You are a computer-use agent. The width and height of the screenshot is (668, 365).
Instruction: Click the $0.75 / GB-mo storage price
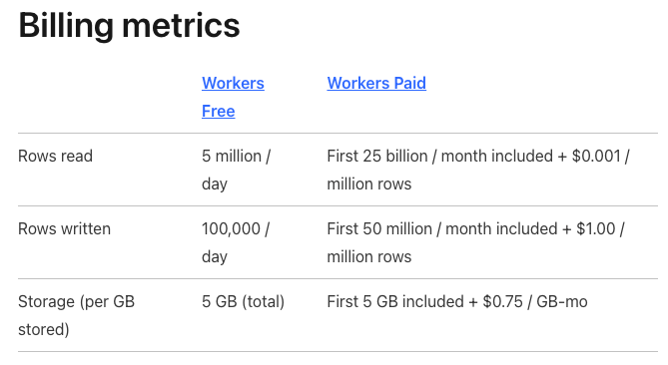[x=535, y=301]
